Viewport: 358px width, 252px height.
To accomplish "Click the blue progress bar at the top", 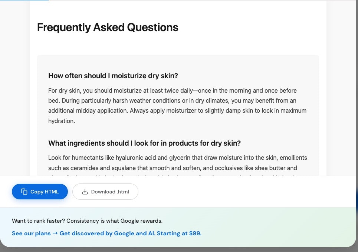I will [24, 1].
